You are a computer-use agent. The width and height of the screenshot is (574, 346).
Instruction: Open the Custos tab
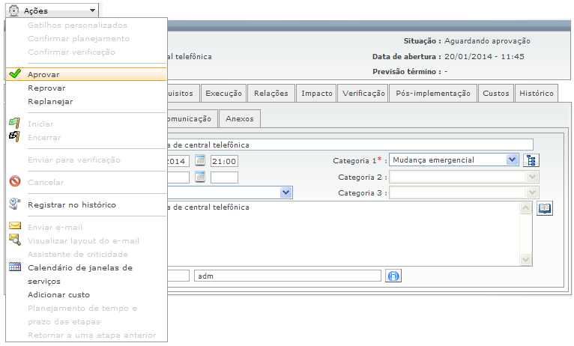click(495, 94)
